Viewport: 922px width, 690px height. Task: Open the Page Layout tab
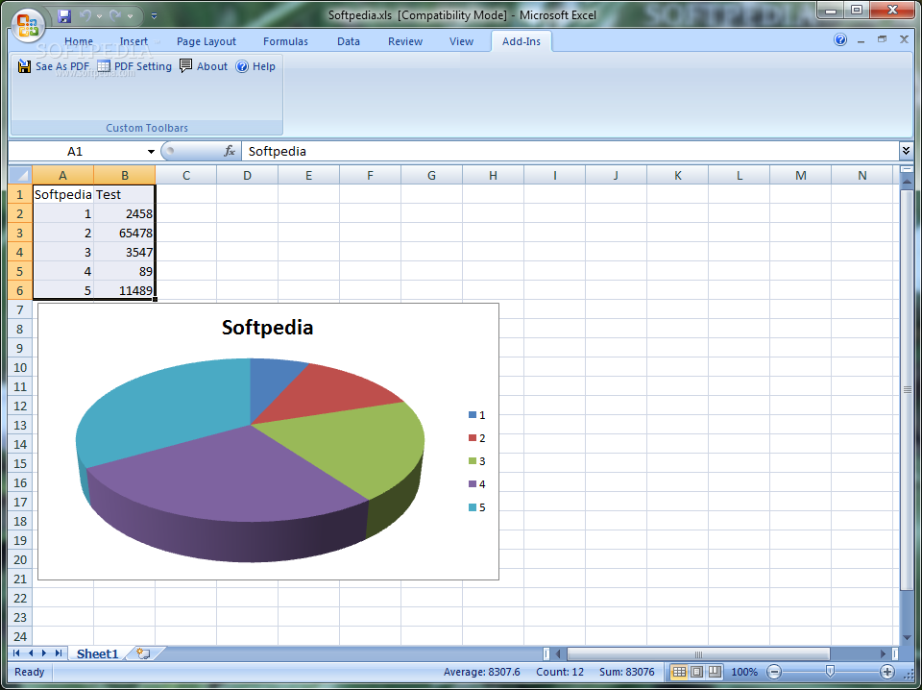[x=206, y=41]
